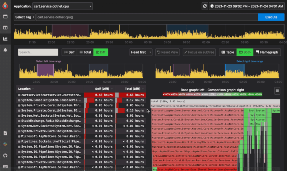Click the bar chart diff view icon
This screenshot has width=287, height=171.
point(5,39)
